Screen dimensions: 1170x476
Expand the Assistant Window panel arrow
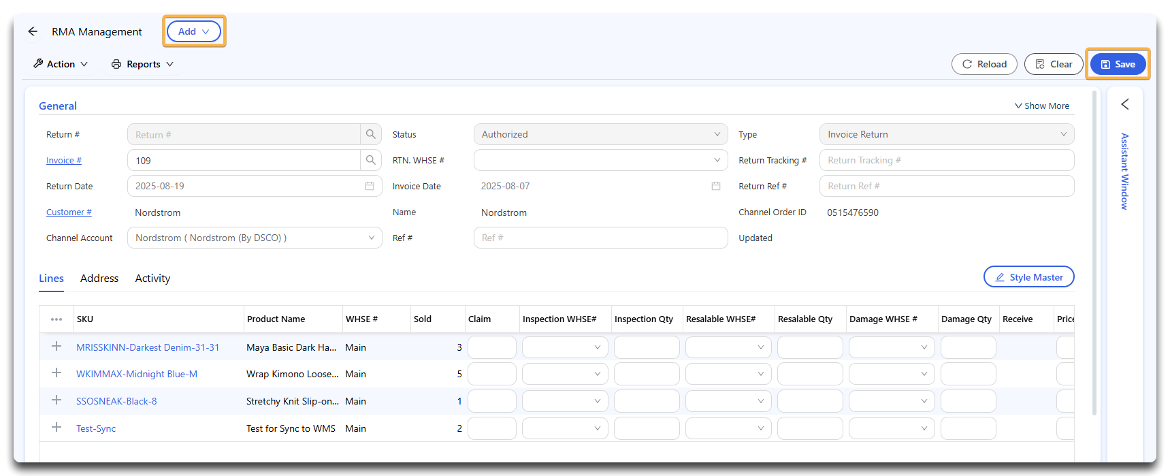point(1125,104)
